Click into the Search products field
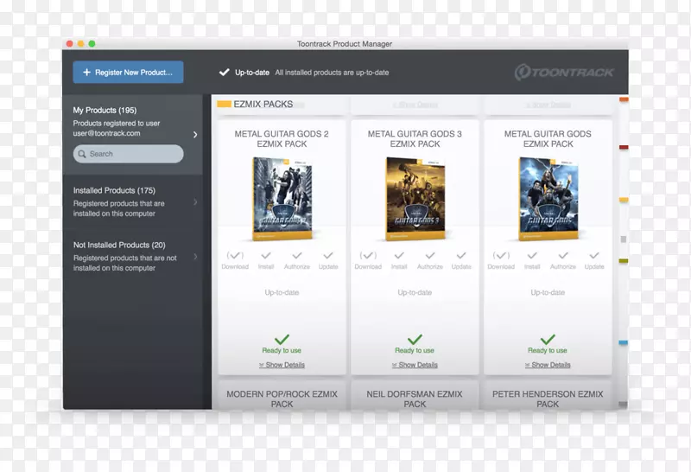 tap(128, 154)
